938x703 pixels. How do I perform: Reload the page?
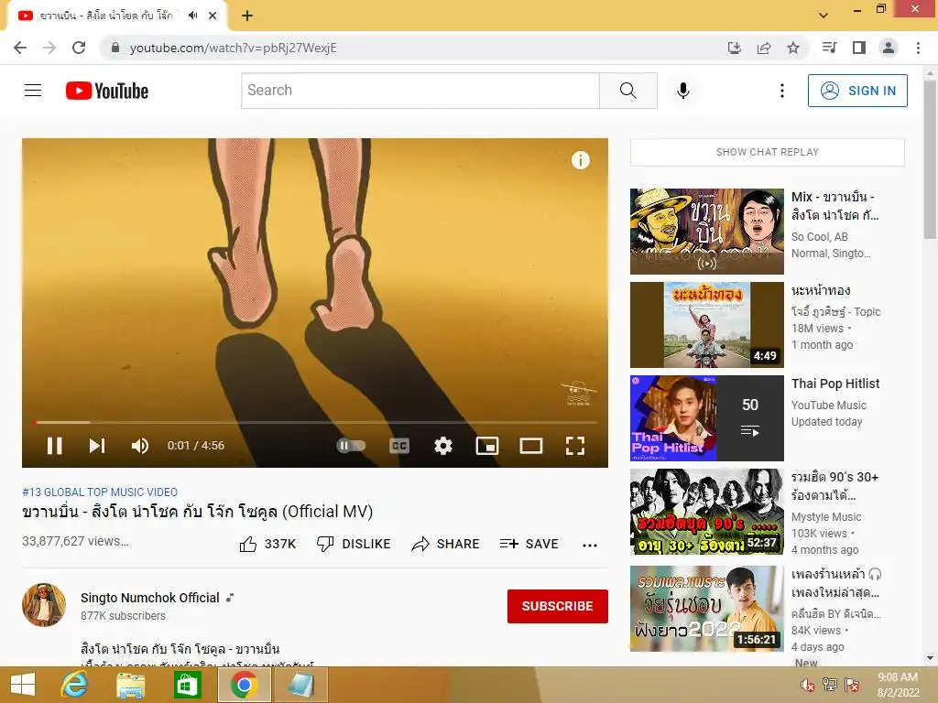point(79,48)
